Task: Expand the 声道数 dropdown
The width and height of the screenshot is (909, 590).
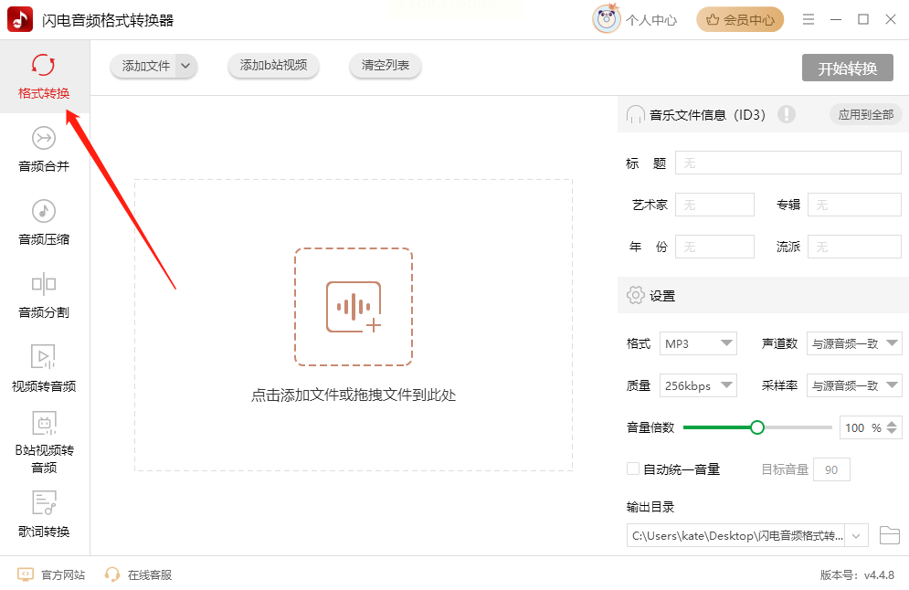Action: [854, 343]
